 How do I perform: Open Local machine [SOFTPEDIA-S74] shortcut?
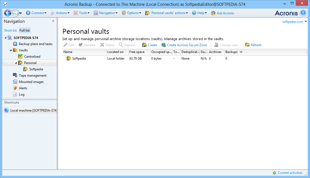(x=30, y=110)
